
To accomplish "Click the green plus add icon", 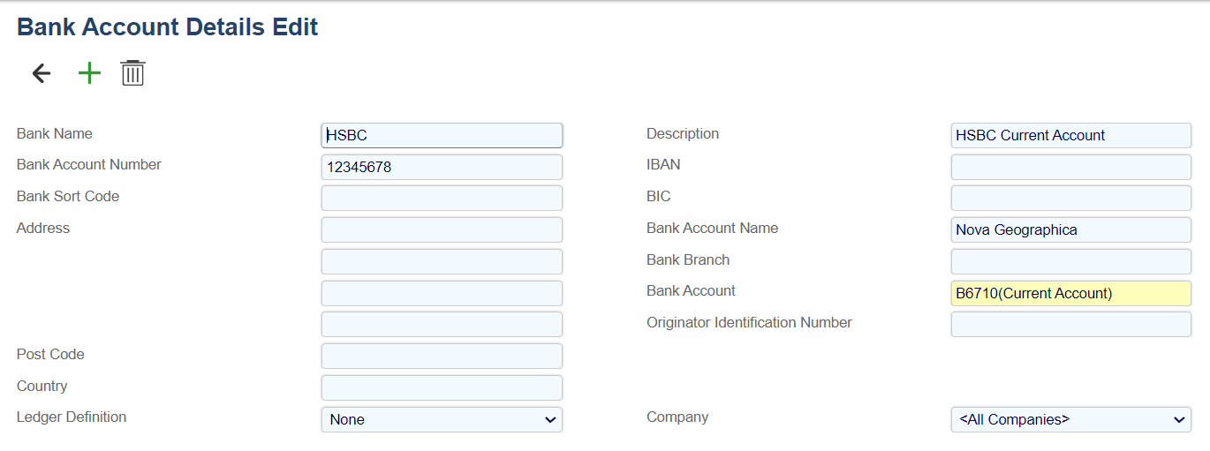I will pyautogui.click(x=89, y=73).
